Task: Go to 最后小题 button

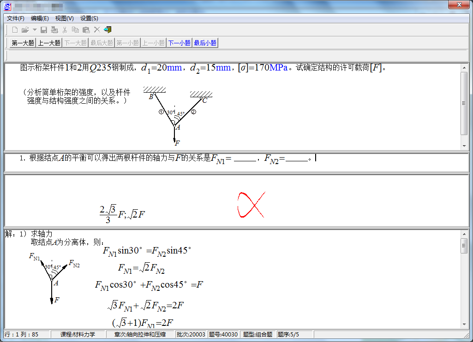Action: [x=205, y=43]
